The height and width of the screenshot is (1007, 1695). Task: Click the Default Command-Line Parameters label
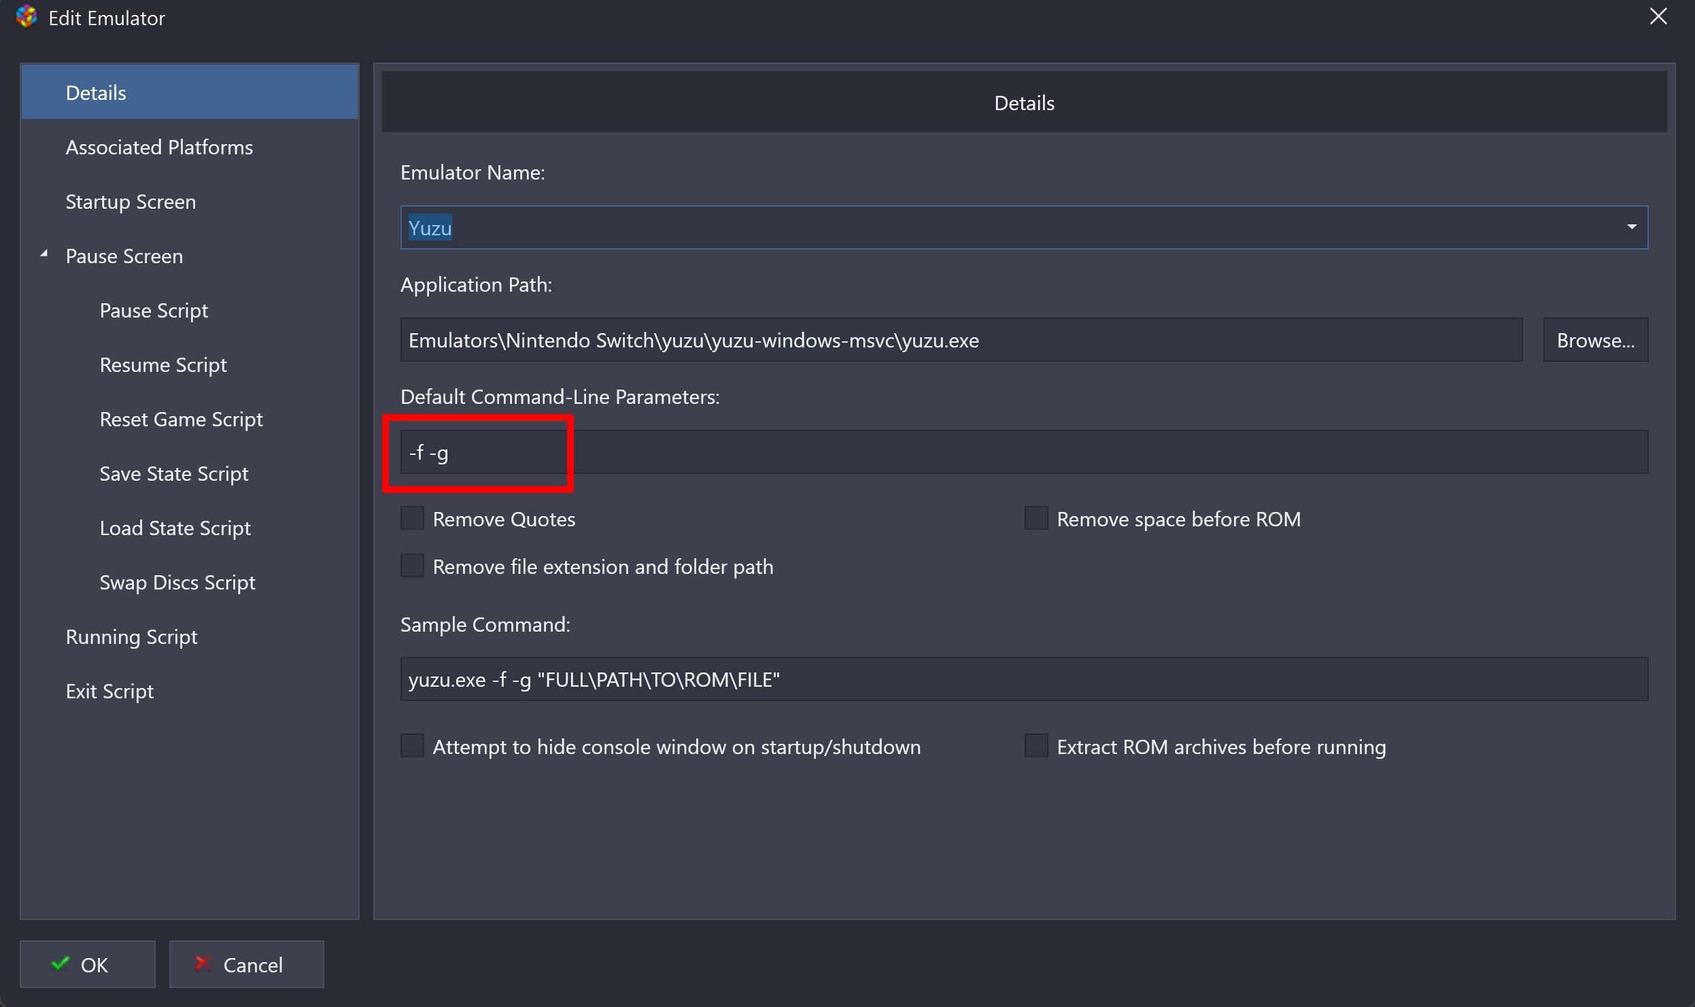coord(560,397)
